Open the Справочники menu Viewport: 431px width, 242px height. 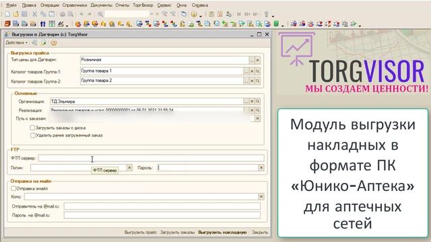pos(75,5)
